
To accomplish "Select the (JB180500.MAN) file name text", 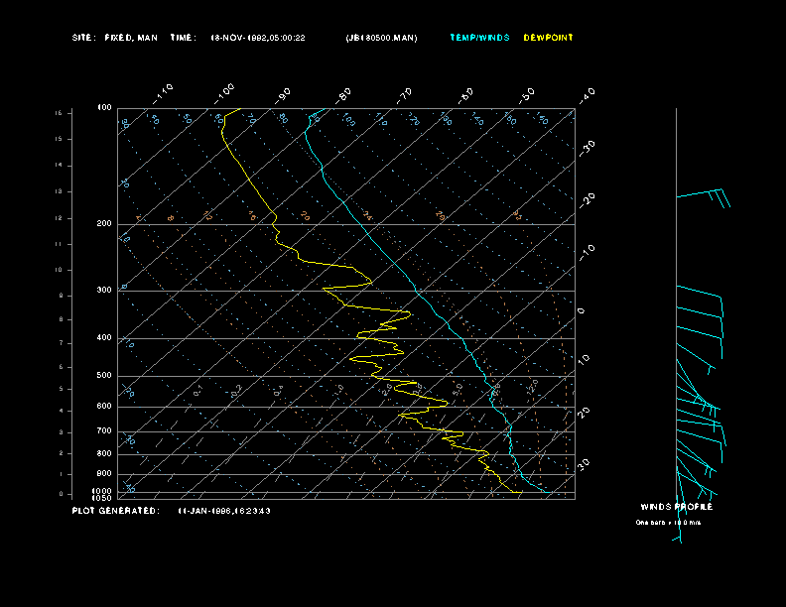I will [x=381, y=38].
